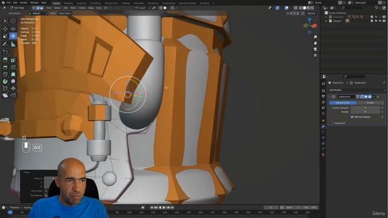388x218 pixels.
Task: Select the Spin tool
Action: (x=5, y=81)
